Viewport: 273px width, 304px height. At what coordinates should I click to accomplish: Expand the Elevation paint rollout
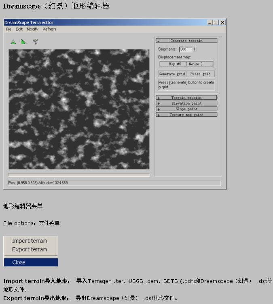(x=186, y=103)
